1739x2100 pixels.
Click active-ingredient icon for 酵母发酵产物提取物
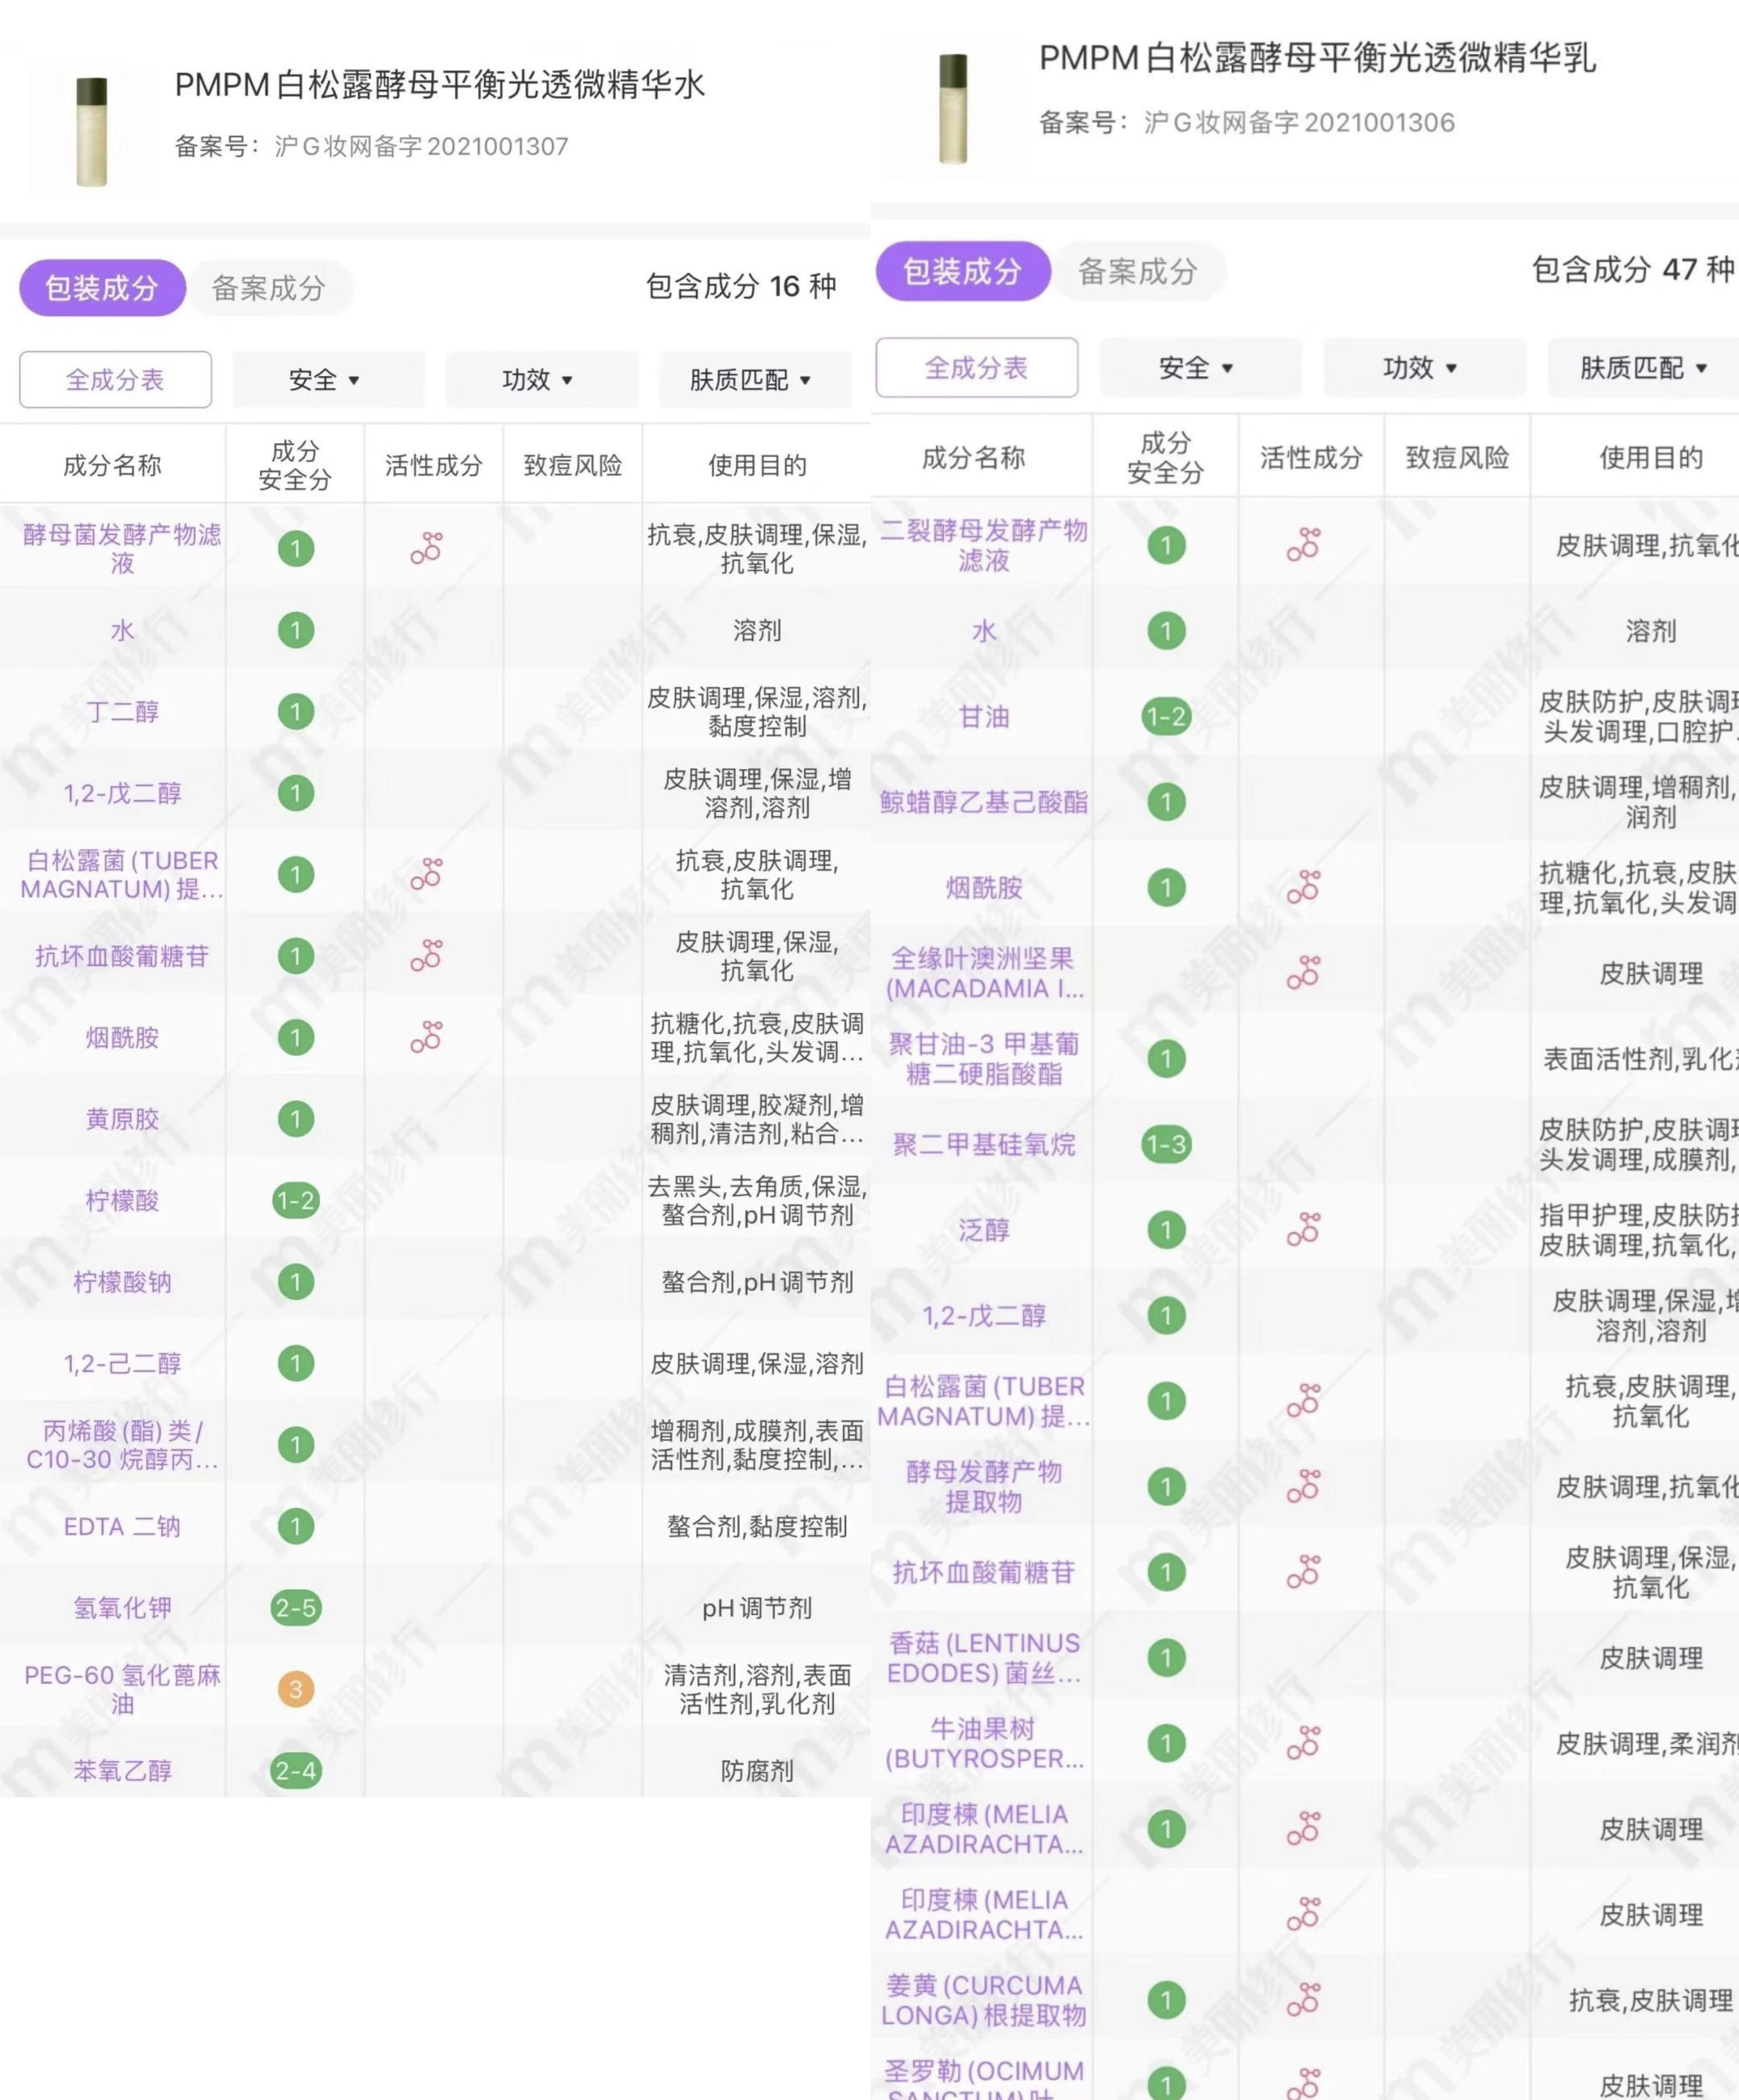pyautogui.click(x=1304, y=1487)
